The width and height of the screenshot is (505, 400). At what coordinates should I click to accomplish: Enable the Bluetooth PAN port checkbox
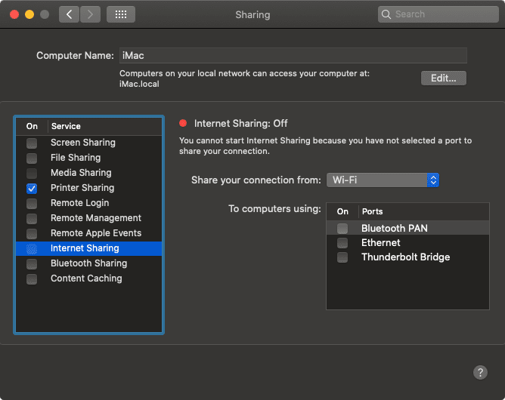342,228
